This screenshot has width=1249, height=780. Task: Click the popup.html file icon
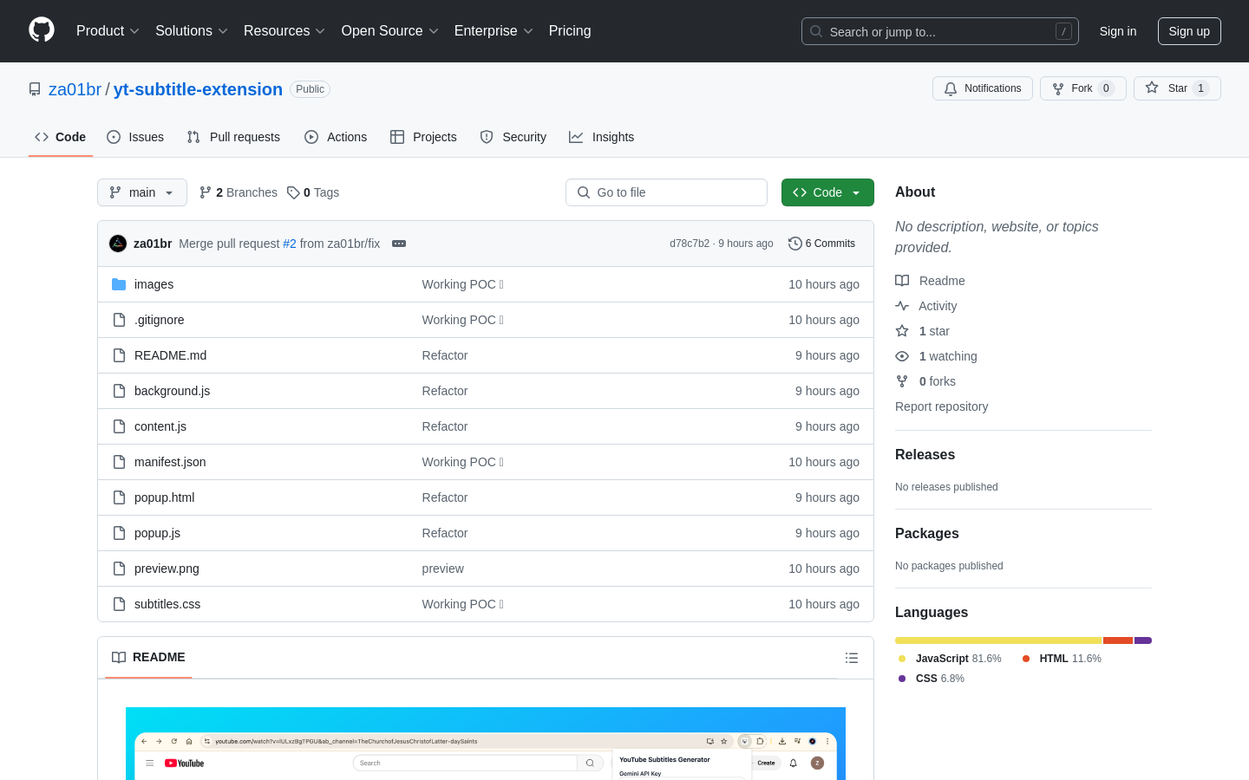click(x=119, y=497)
